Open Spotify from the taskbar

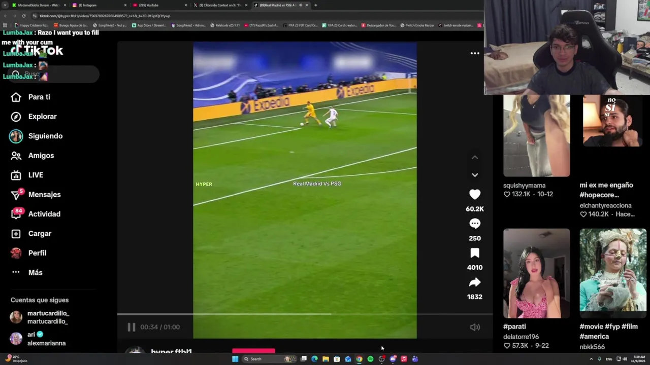(x=370, y=359)
